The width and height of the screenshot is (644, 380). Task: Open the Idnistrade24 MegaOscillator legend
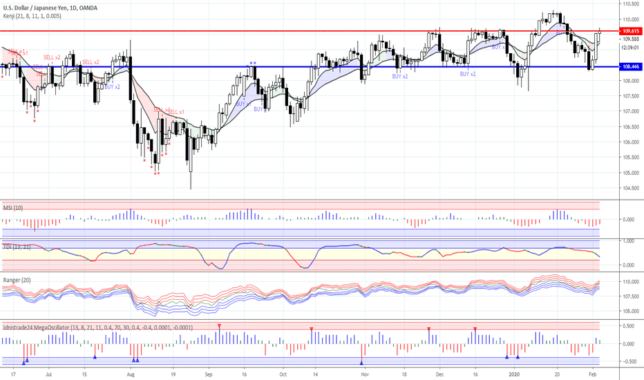point(97,327)
